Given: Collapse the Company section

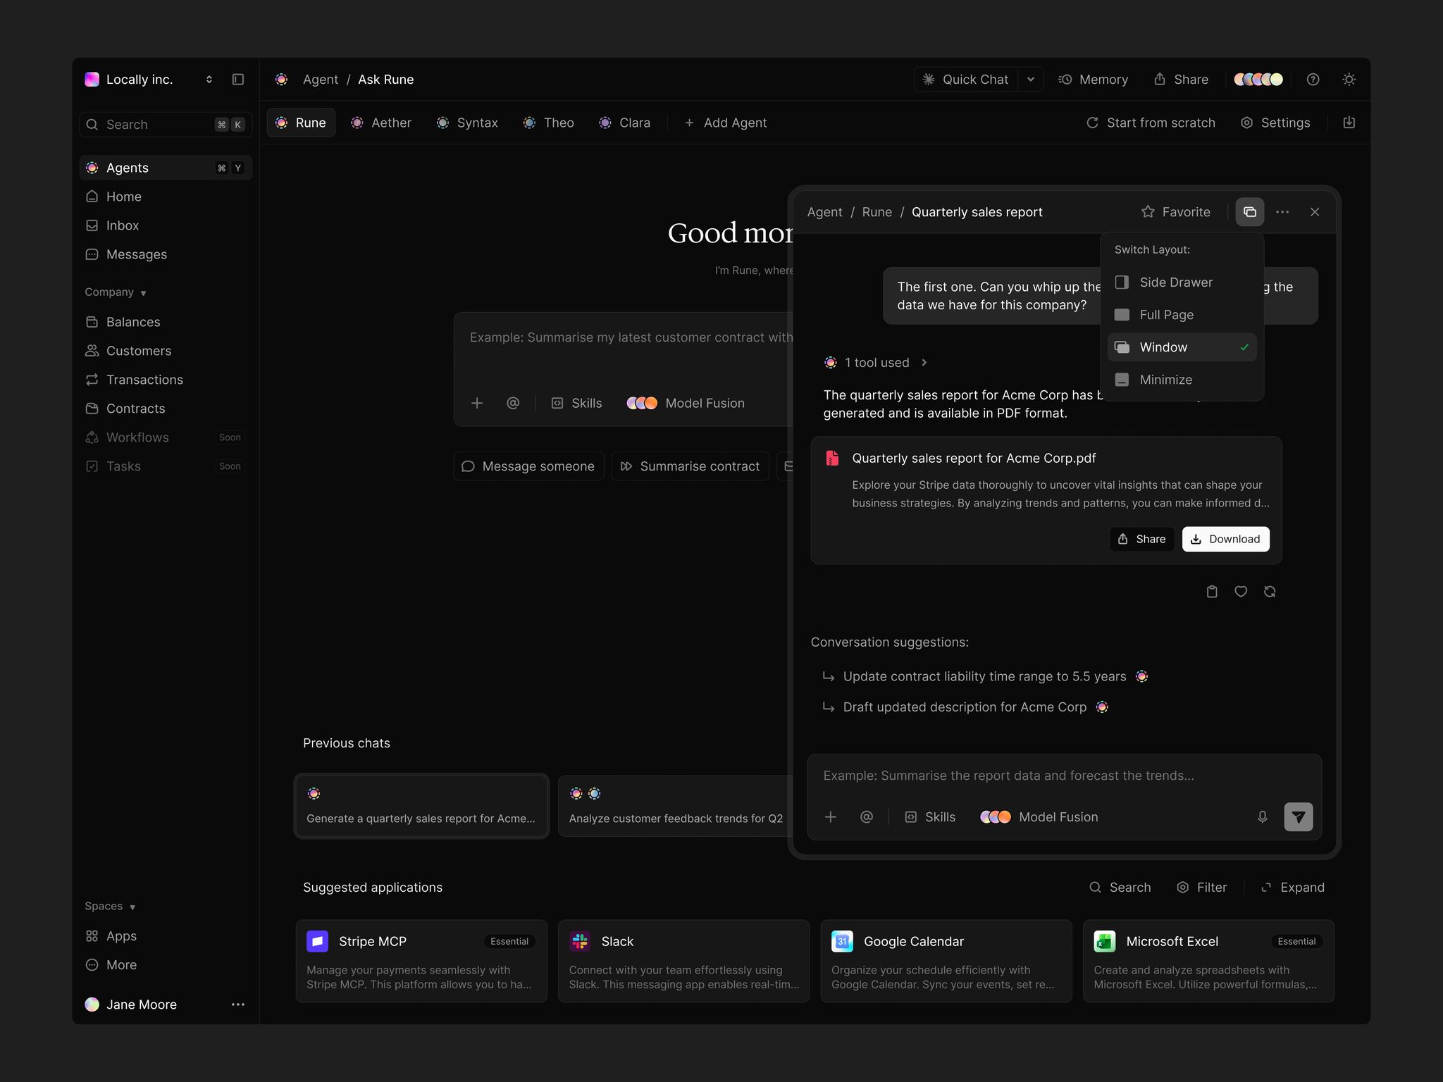Looking at the screenshot, I should (116, 292).
